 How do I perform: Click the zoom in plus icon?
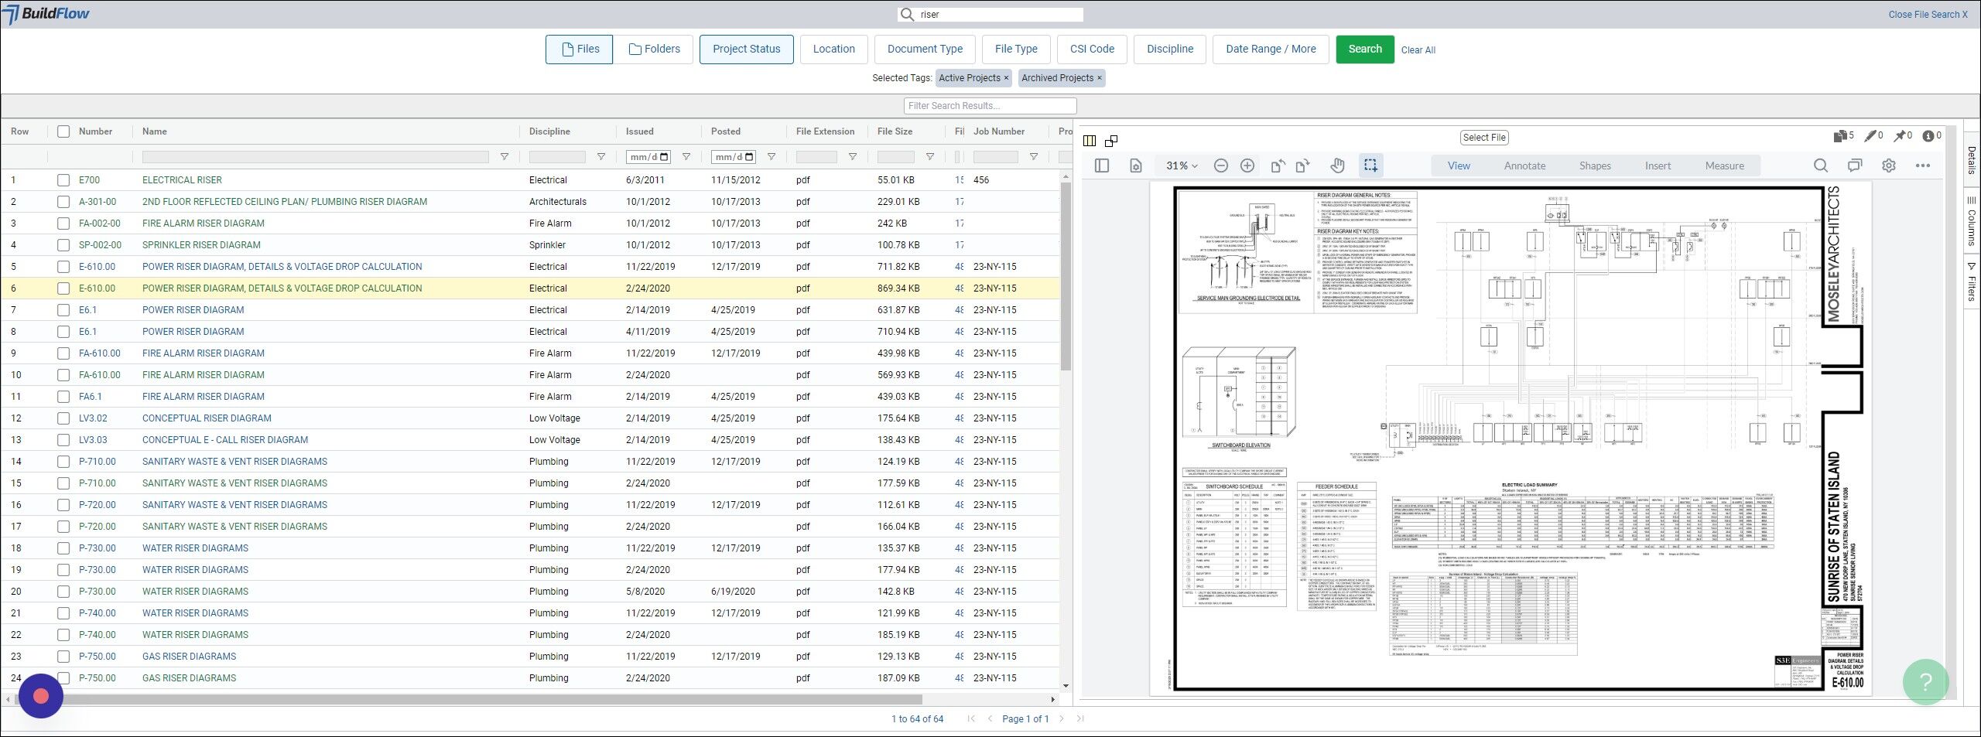tap(1247, 165)
